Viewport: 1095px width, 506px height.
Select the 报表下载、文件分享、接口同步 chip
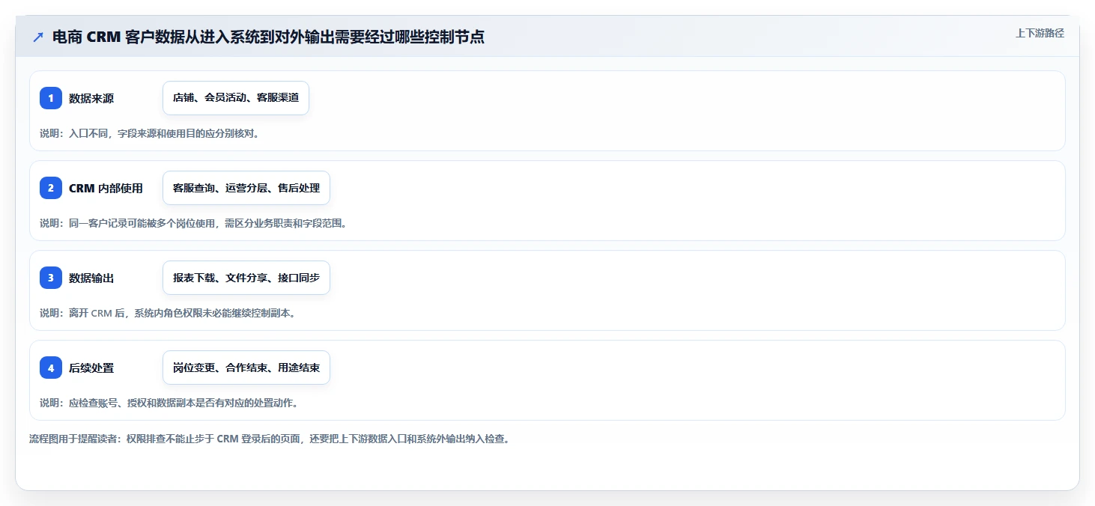(x=246, y=278)
